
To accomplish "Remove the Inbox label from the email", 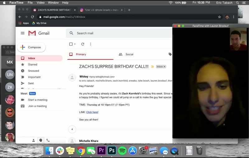I will (x=165, y=67).
